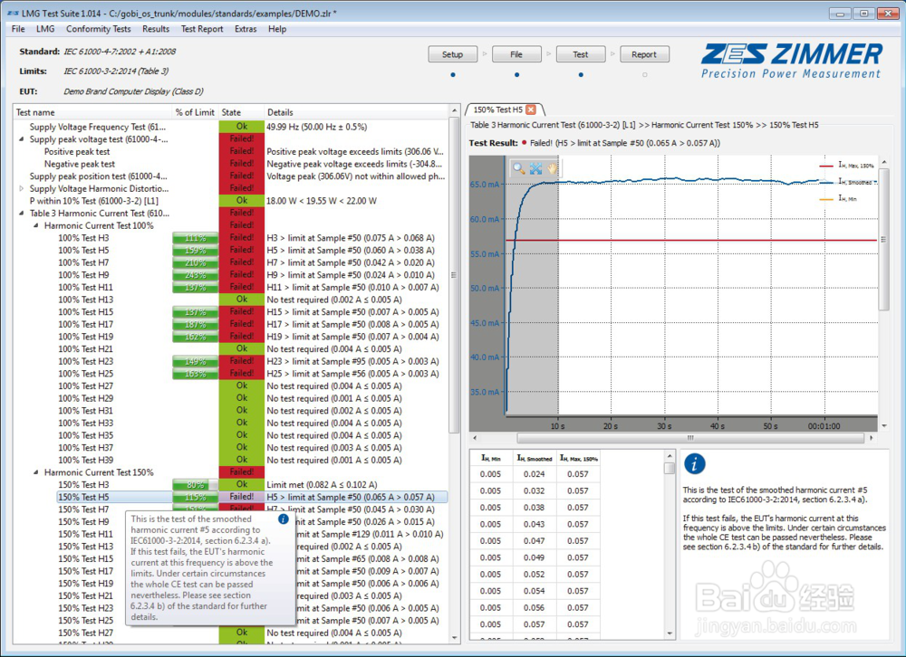
Task: Click right arrow of chart horizontal scrollbar
Action: point(872,438)
